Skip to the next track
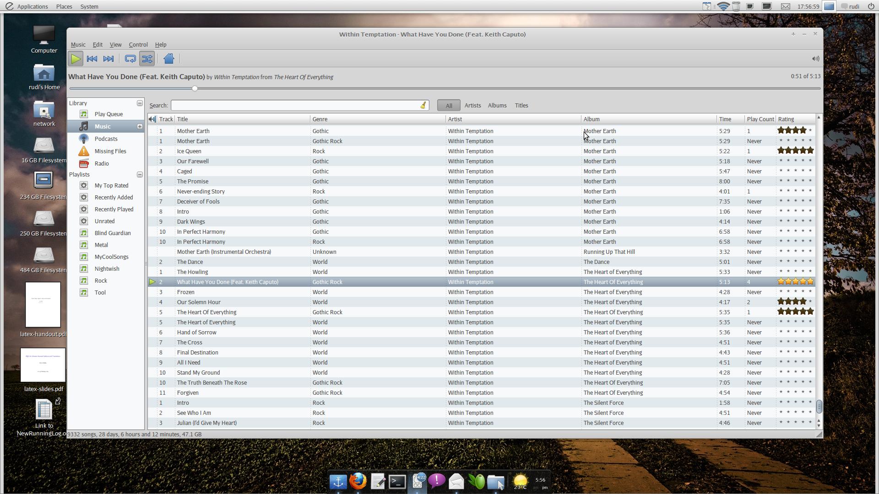Viewport: 879px width, 494px height. [109, 59]
